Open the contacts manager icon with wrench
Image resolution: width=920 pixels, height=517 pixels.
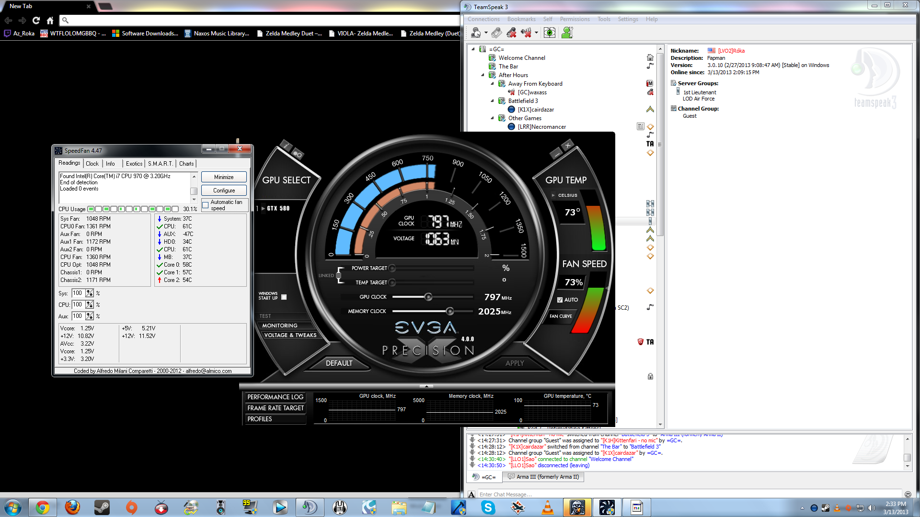tap(567, 33)
